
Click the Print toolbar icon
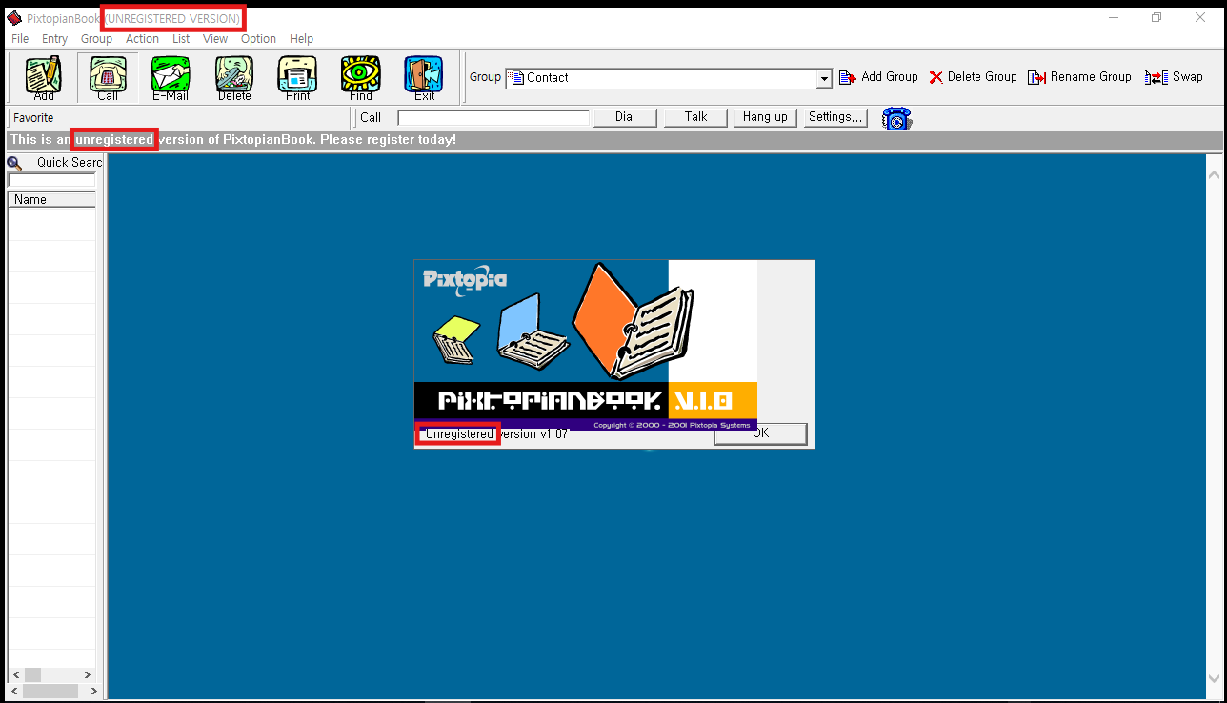[x=297, y=76]
